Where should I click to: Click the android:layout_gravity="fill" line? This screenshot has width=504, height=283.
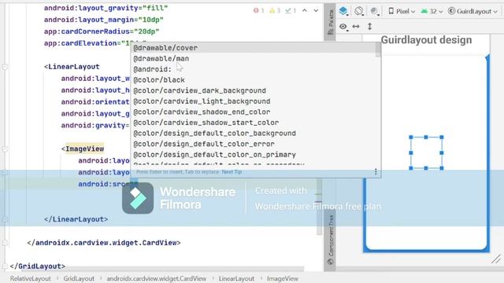click(x=106, y=8)
